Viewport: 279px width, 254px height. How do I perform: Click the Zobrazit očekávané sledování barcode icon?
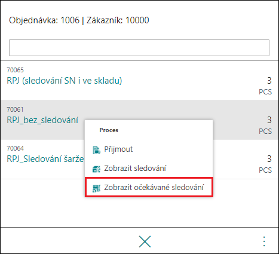pyautogui.click(x=97, y=188)
